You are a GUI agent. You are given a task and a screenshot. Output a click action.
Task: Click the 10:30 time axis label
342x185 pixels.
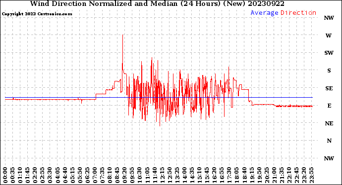(x=140, y=175)
